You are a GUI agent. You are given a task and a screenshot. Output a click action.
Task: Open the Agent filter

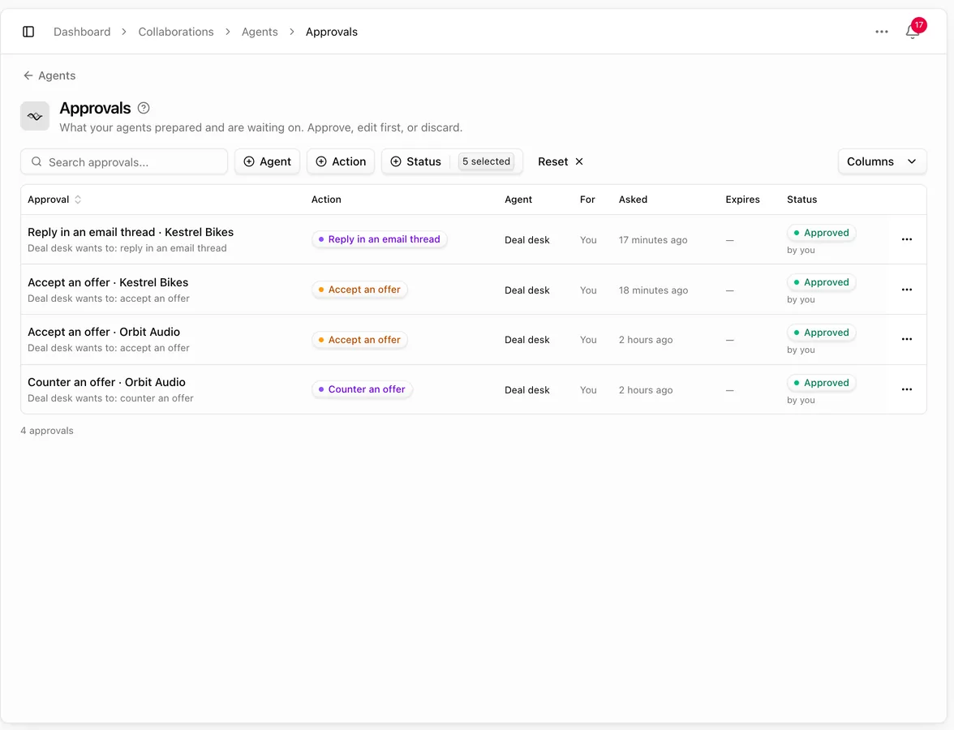(267, 161)
